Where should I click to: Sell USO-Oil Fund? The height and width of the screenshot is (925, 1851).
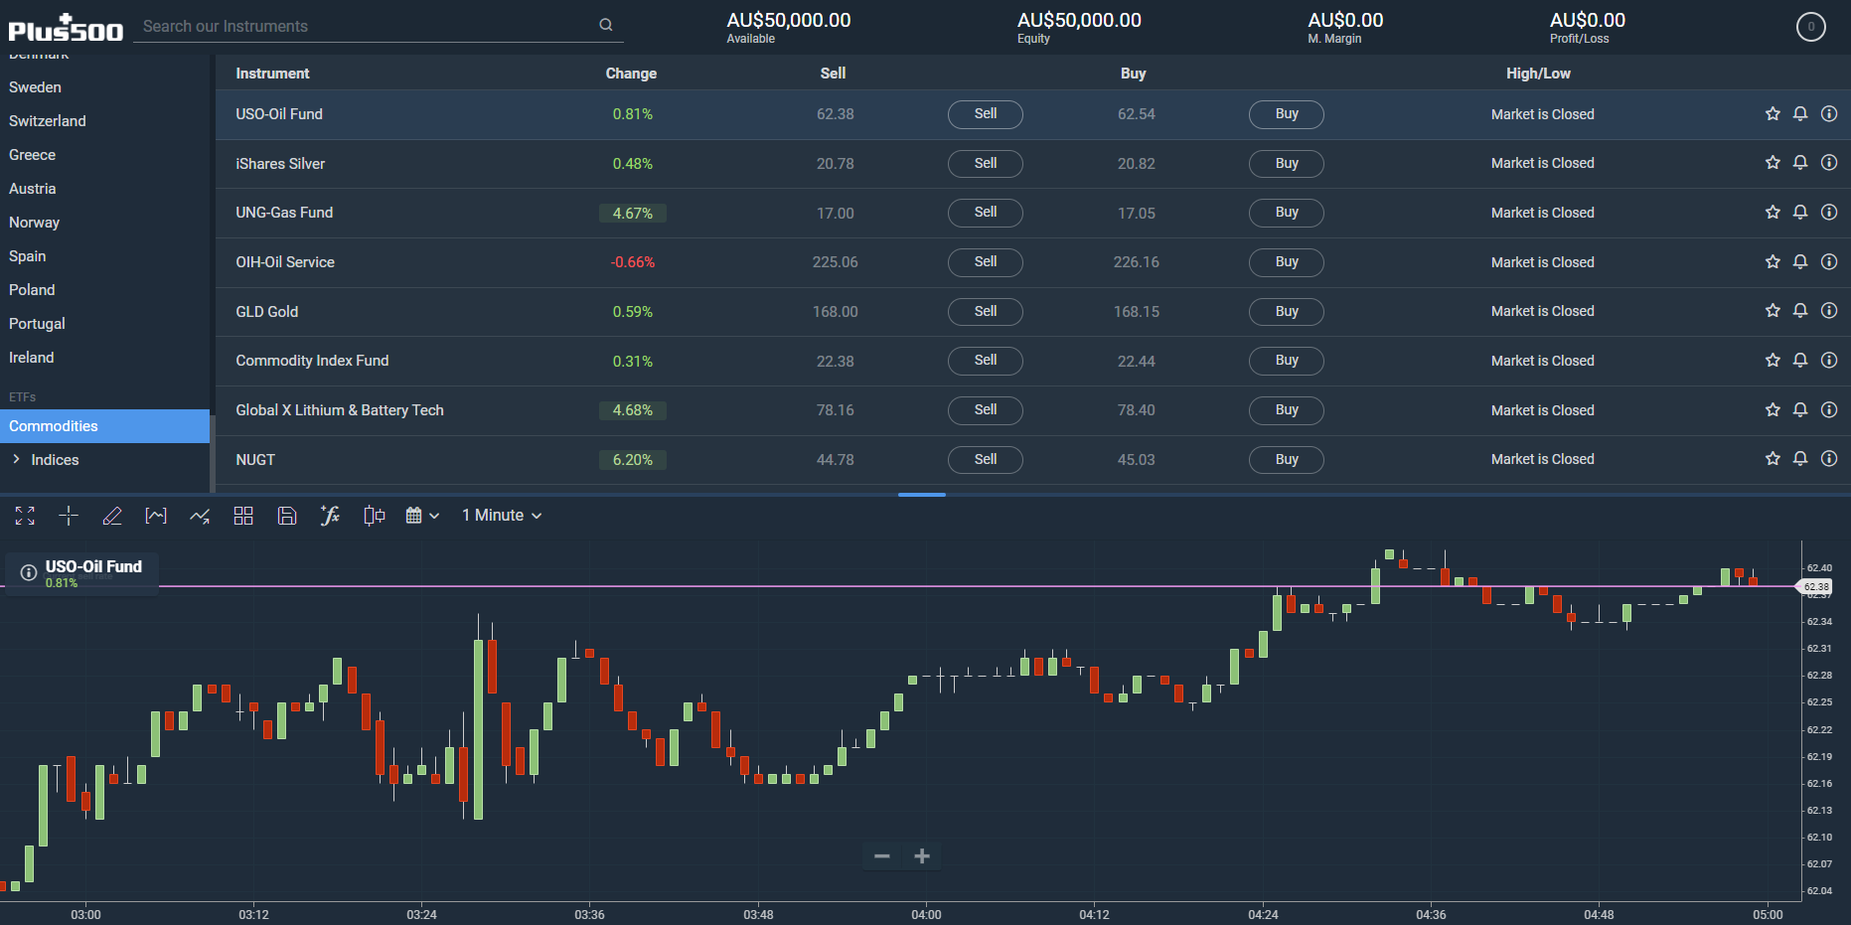[986, 114]
